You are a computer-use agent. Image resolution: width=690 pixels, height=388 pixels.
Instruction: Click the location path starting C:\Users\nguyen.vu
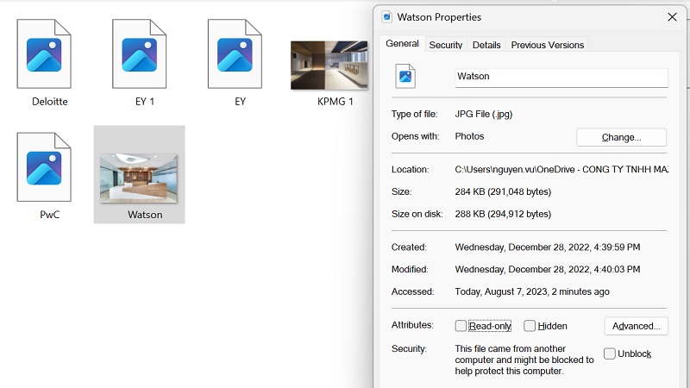point(561,169)
